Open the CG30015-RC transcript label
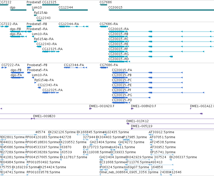This screenshot has width=214, height=176. click(118, 39)
